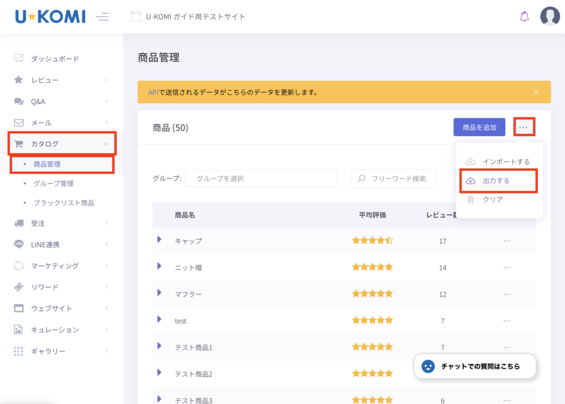
Task: Click the Mail envelope icon
Action: [x=19, y=122]
